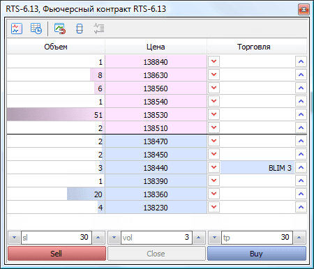Click red sell arrow at price 138840
Image resolution: width=314 pixels, height=269 pixels.
pyautogui.click(x=214, y=61)
